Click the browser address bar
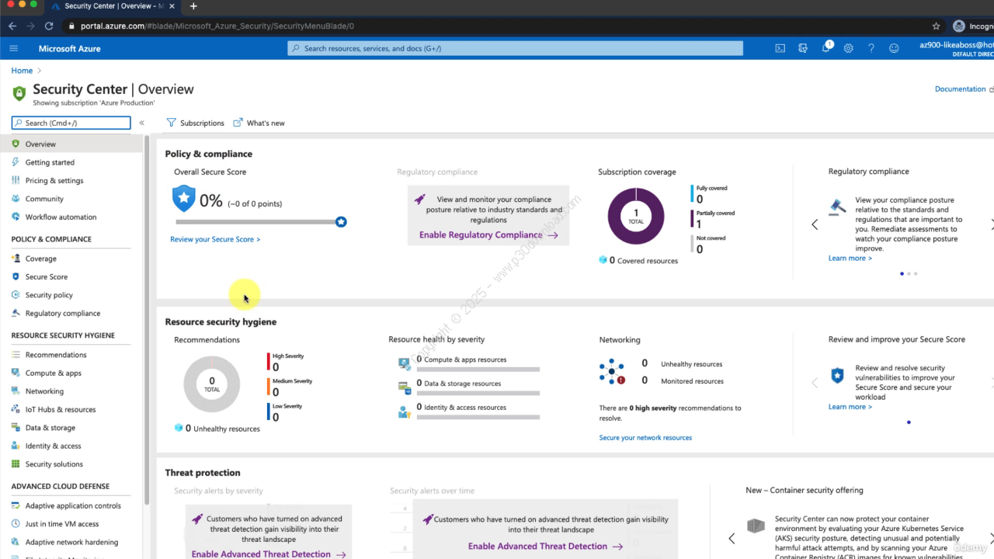The image size is (994, 559). pyautogui.click(x=497, y=26)
